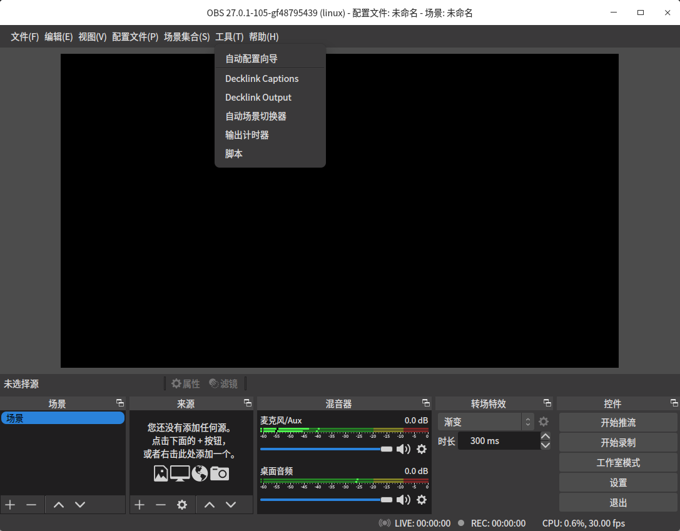680x531 pixels.
Task: Click the LIVE: 00:00:00 status text
Action: pyautogui.click(x=422, y=523)
